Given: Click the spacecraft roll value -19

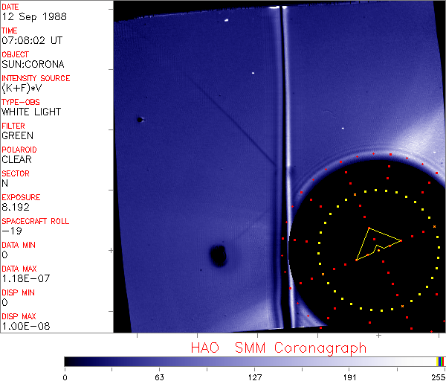Looking at the screenshot, I should click(x=10, y=231).
